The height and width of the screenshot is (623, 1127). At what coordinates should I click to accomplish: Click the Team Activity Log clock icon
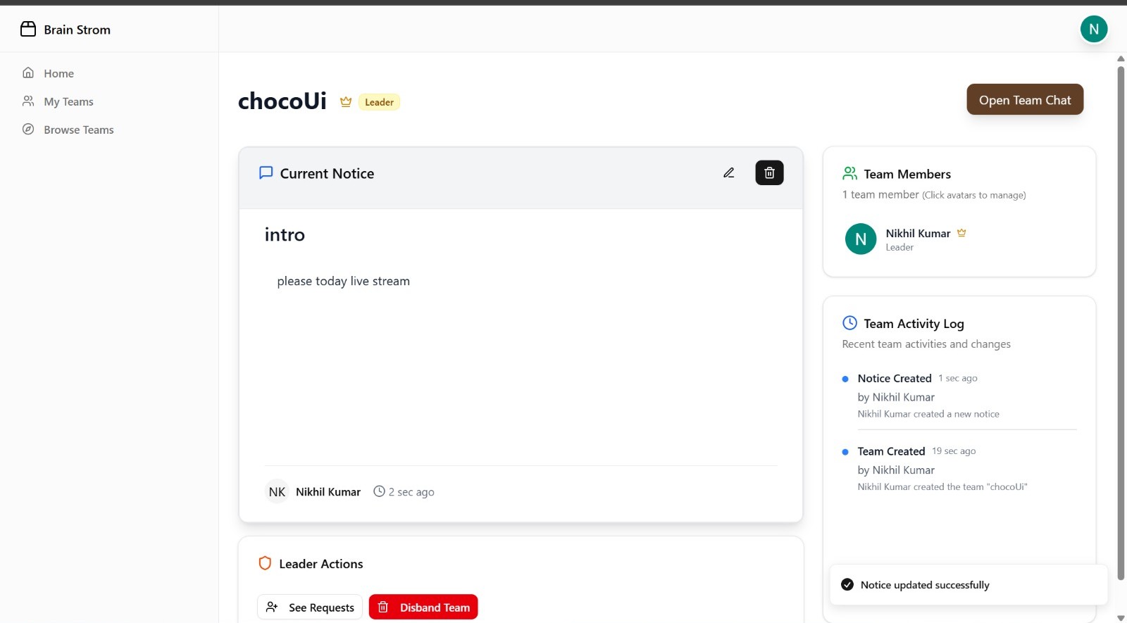click(x=849, y=323)
